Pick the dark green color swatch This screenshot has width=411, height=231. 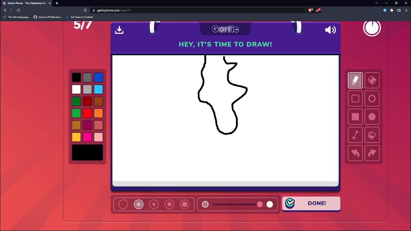76,101
